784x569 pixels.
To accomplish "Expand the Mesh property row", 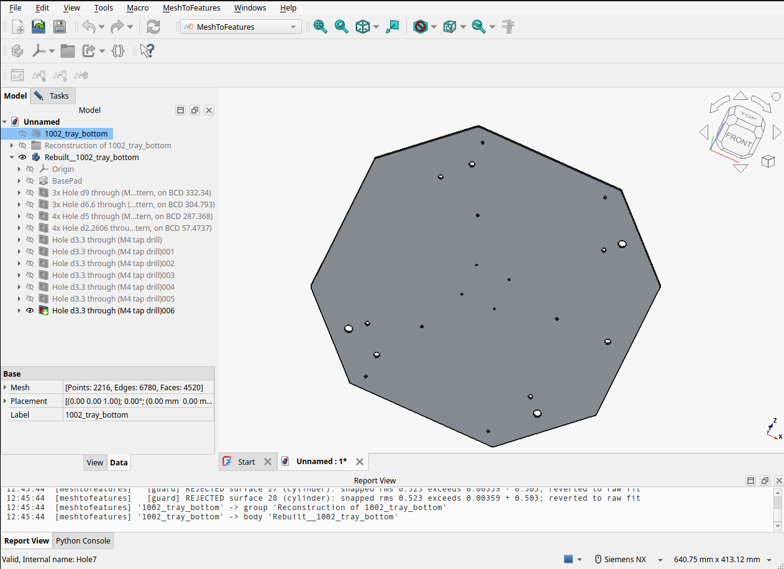I will (x=5, y=387).
